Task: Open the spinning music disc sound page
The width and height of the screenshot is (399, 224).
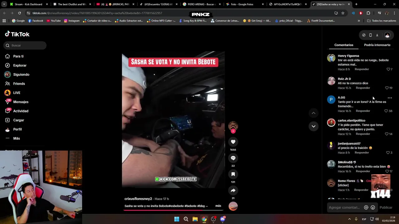Action: (x=233, y=206)
